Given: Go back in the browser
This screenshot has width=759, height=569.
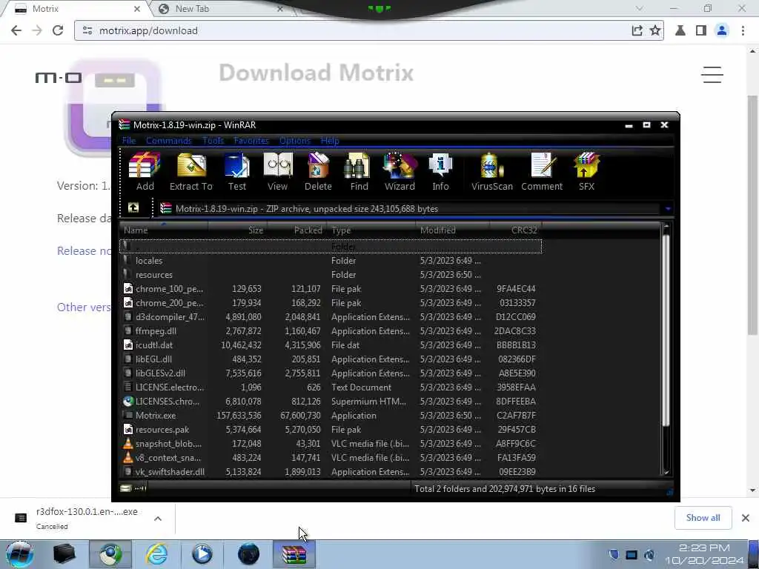Looking at the screenshot, I should pos(16,30).
